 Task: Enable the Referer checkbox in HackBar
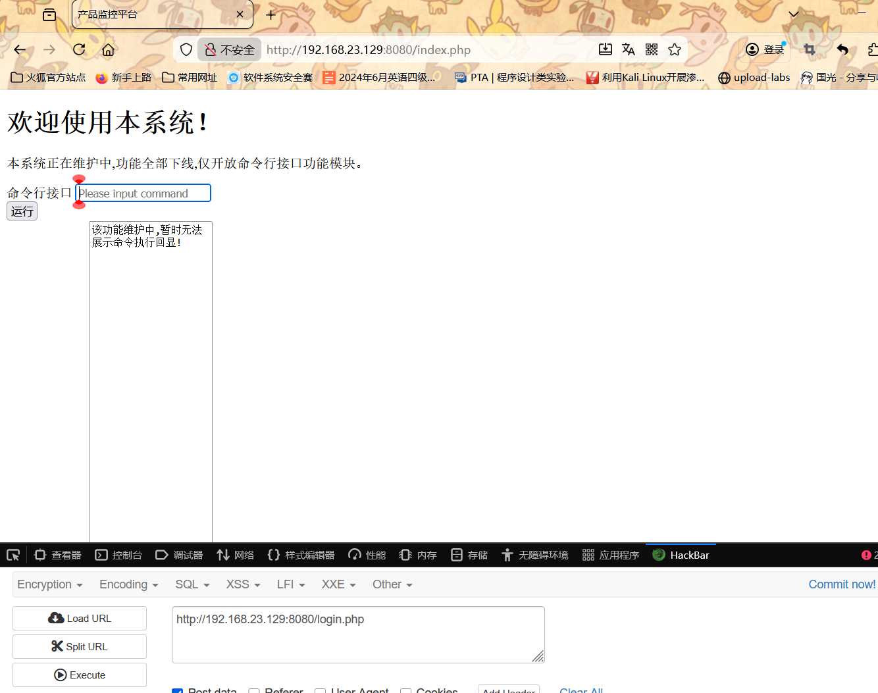pyautogui.click(x=254, y=690)
